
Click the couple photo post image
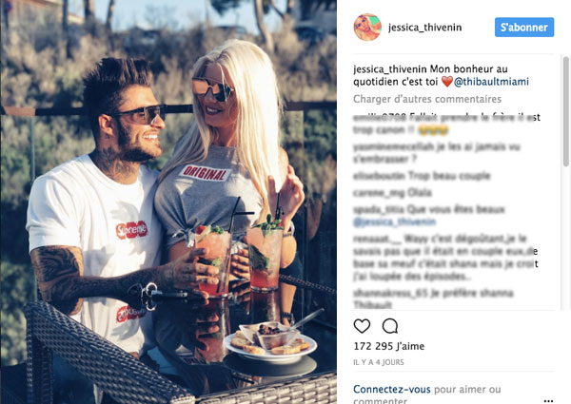click(168, 202)
